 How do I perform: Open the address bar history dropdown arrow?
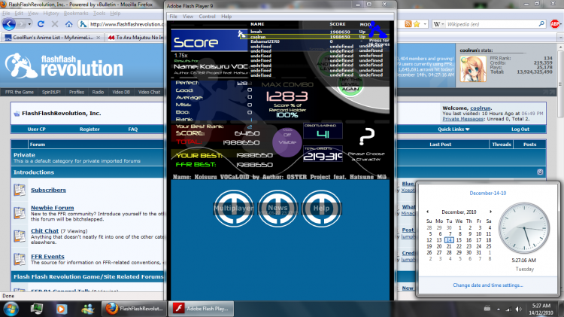click(x=425, y=24)
